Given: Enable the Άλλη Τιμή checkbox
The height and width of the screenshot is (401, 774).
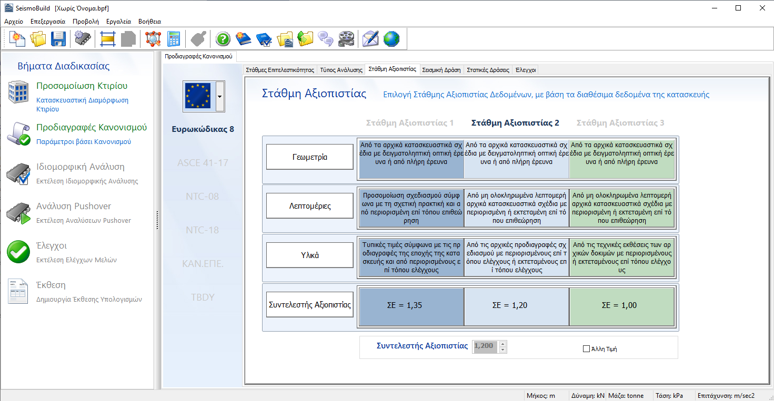Looking at the screenshot, I should (587, 348).
